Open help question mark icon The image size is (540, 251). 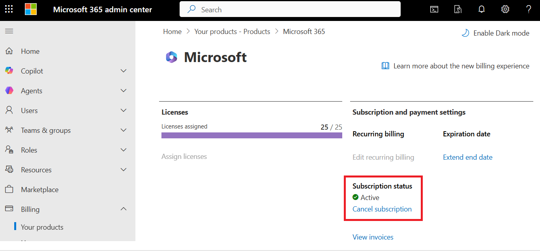coord(529,9)
